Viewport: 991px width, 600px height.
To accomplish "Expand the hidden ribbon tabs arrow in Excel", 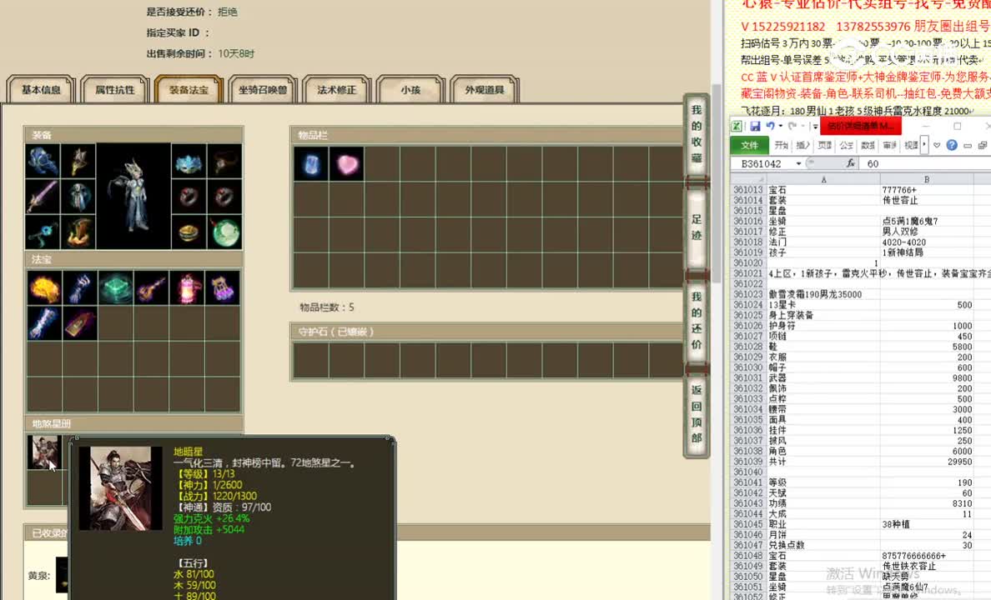I will click(x=924, y=143).
